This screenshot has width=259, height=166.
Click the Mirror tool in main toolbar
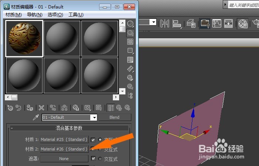coord(165,23)
